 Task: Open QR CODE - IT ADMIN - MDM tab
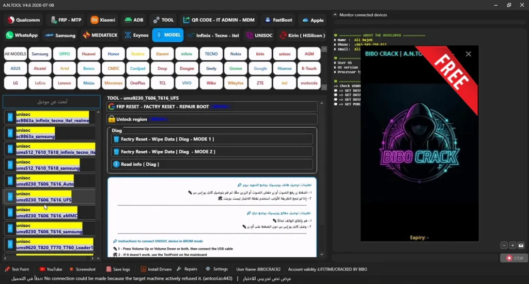[x=219, y=20]
